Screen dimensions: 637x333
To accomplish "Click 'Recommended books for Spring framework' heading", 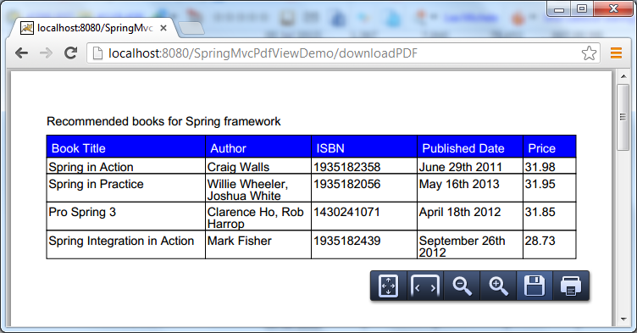I will point(163,121).
